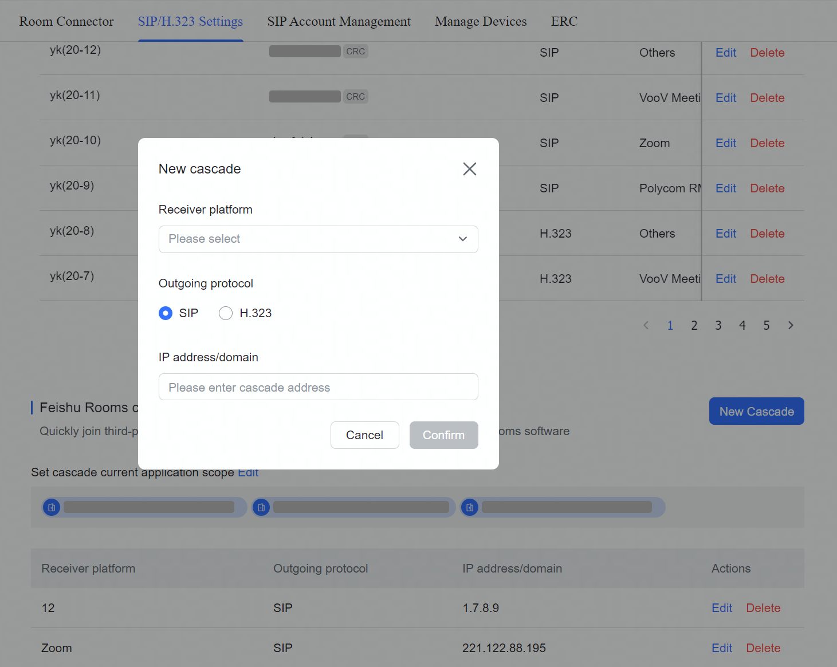Jump to page 5
Viewport: 837px width, 667px height.
click(x=767, y=325)
